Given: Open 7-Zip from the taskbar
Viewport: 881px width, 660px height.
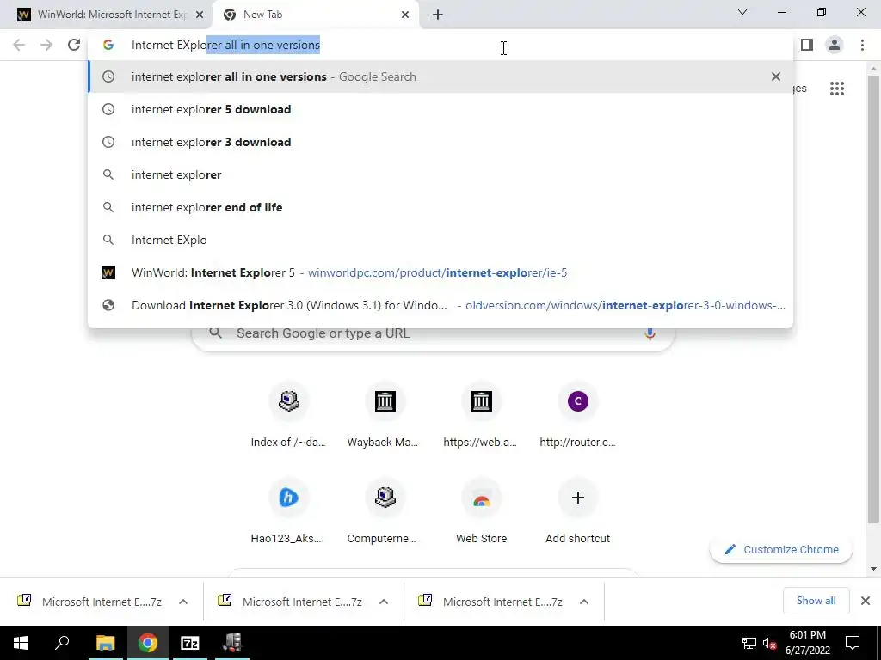Looking at the screenshot, I should pyautogui.click(x=190, y=643).
